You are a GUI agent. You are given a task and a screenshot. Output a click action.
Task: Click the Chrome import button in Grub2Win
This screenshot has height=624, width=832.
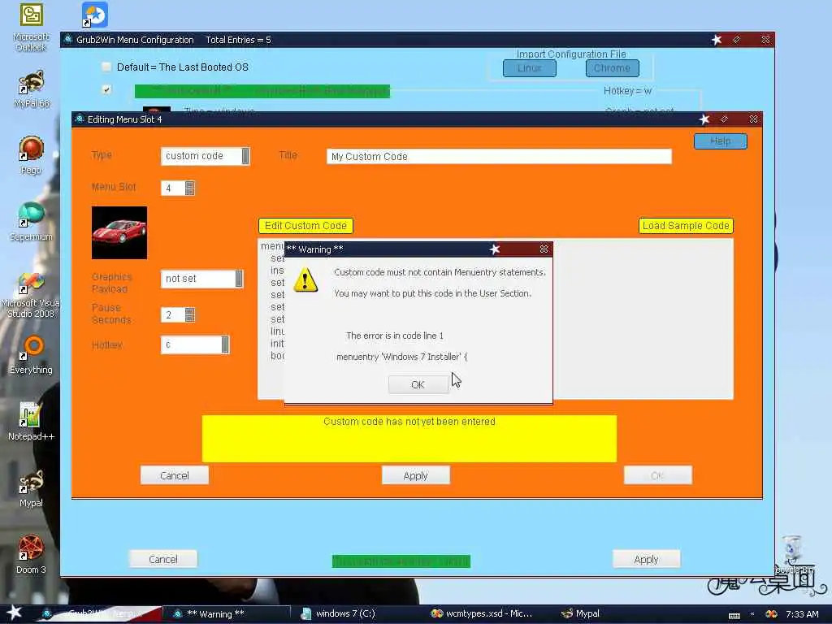coord(613,68)
